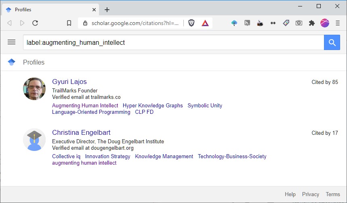Open Brave Rewards triangle icon
Screen dimensions: 347x203
205,23
